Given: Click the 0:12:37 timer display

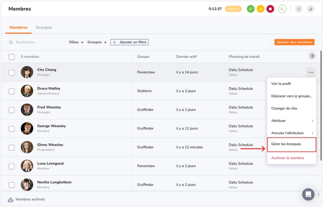Looking at the screenshot, I should 215,9.
